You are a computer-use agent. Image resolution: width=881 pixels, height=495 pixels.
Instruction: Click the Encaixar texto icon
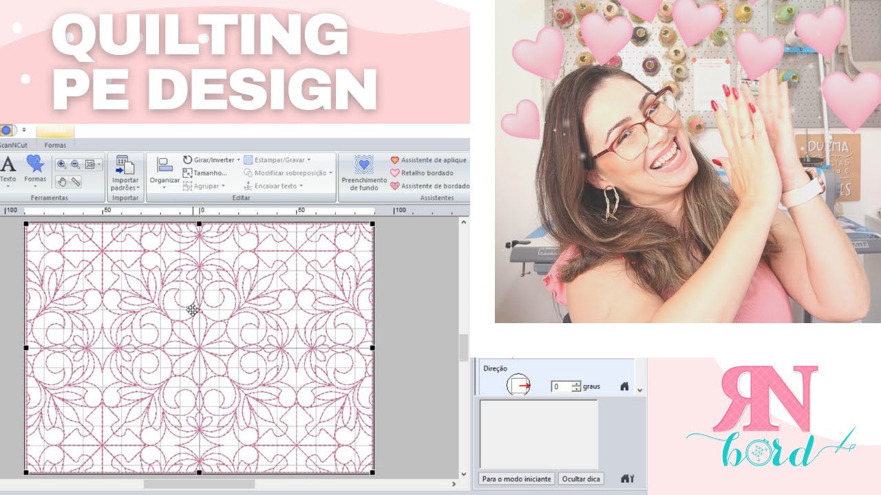pos(248,186)
